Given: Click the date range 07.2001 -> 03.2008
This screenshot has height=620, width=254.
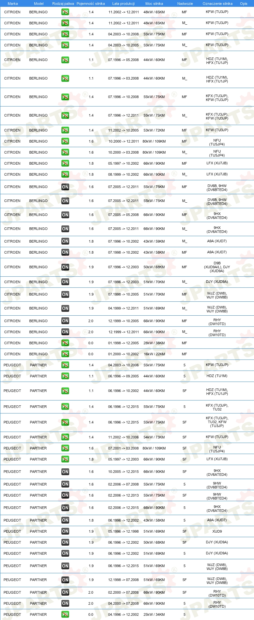Looking at the screenshot, I should (x=123, y=448).
